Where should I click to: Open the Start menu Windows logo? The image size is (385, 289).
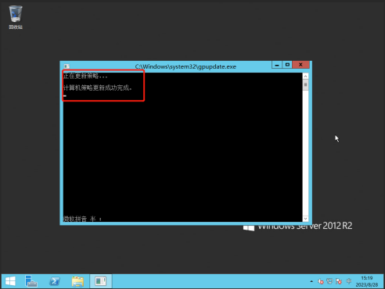point(10,281)
